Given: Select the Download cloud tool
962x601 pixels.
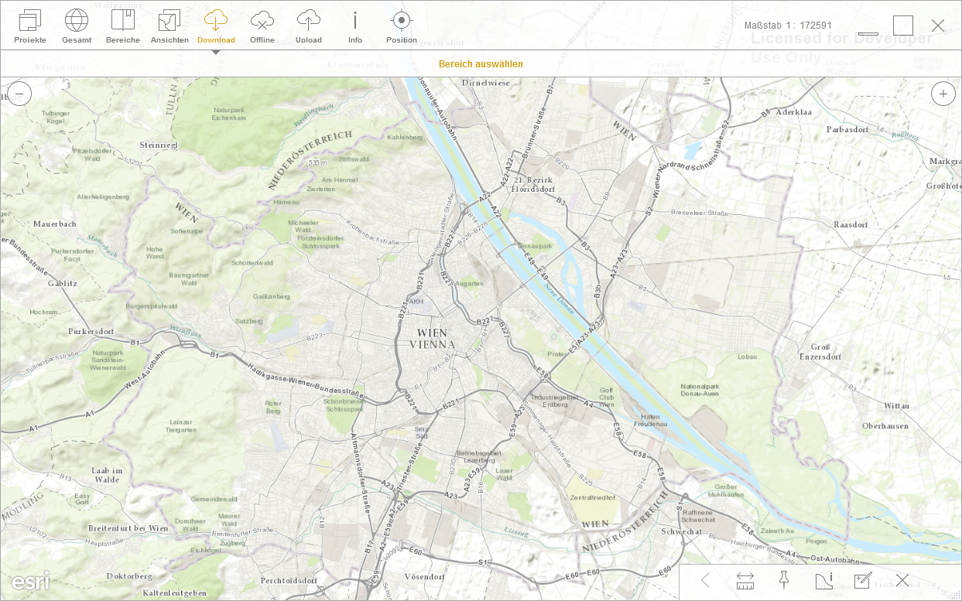Looking at the screenshot, I should click(x=216, y=26).
